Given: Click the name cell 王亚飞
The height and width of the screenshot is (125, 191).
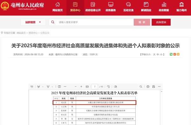Looking at the screenshot, I should tap(64, 123).
